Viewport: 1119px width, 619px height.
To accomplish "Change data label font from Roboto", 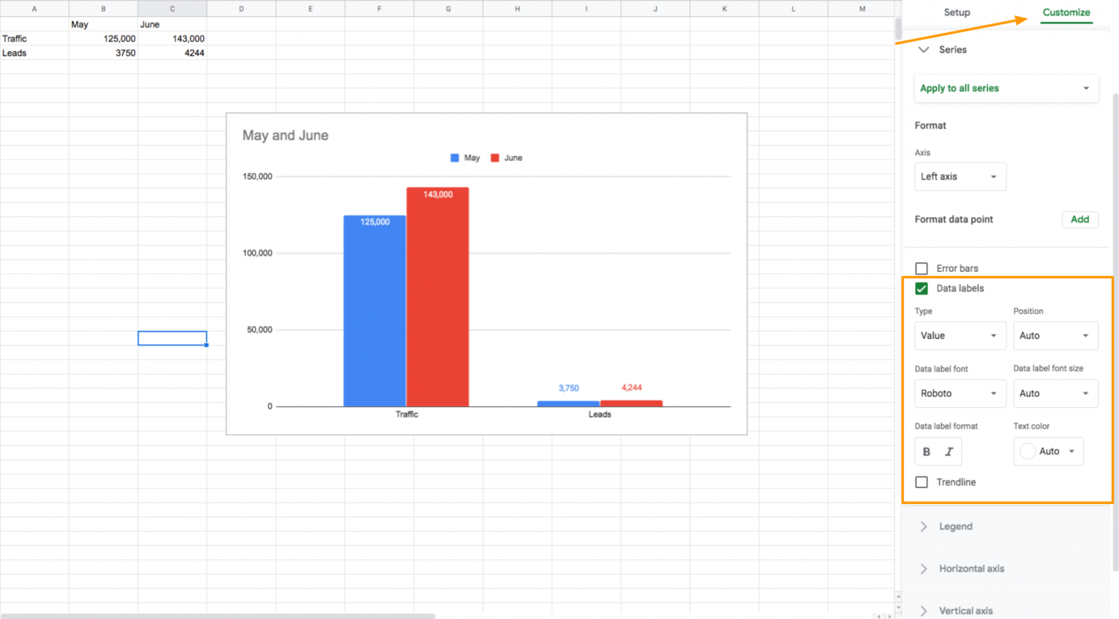I will 960,393.
